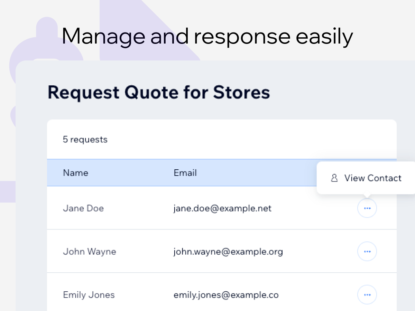The height and width of the screenshot is (311, 415).
Task: Select the Emily Jones name cell
Action: pos(89,295)
